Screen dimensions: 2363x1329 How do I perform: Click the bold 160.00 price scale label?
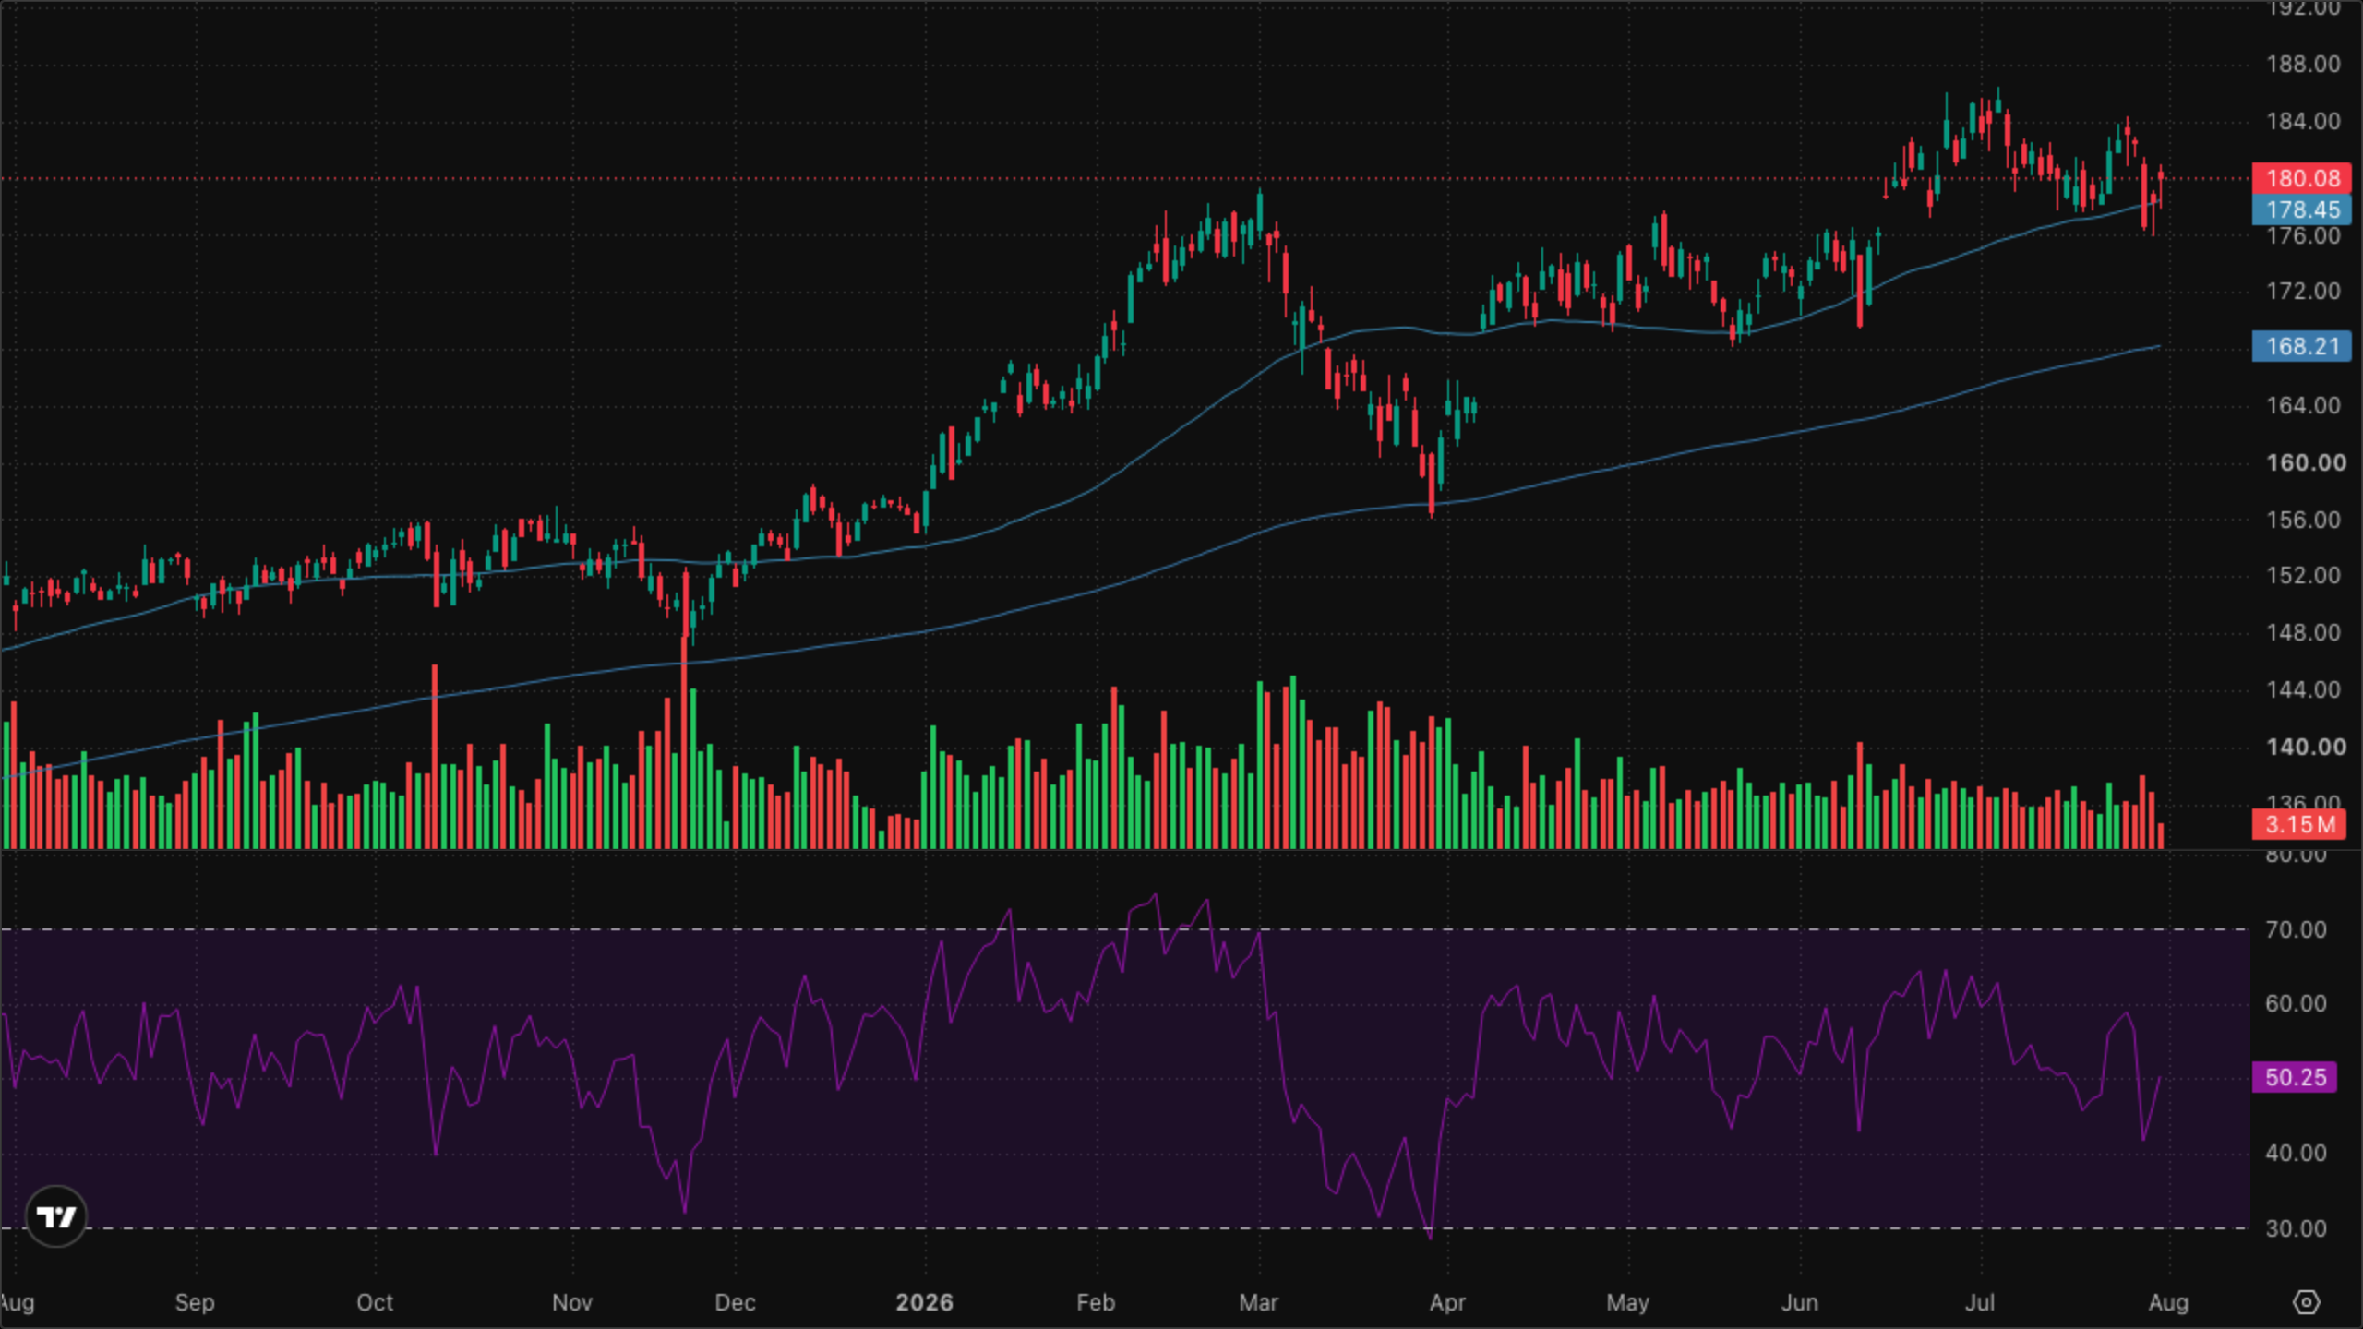[x=2305, y=462]
